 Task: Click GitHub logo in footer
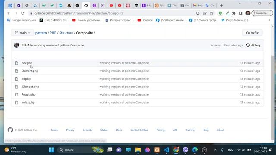pos(10,130)
